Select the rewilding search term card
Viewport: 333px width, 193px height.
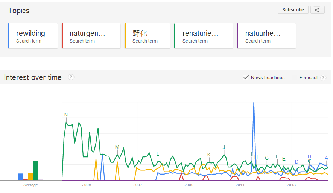(x=33, y=36)
